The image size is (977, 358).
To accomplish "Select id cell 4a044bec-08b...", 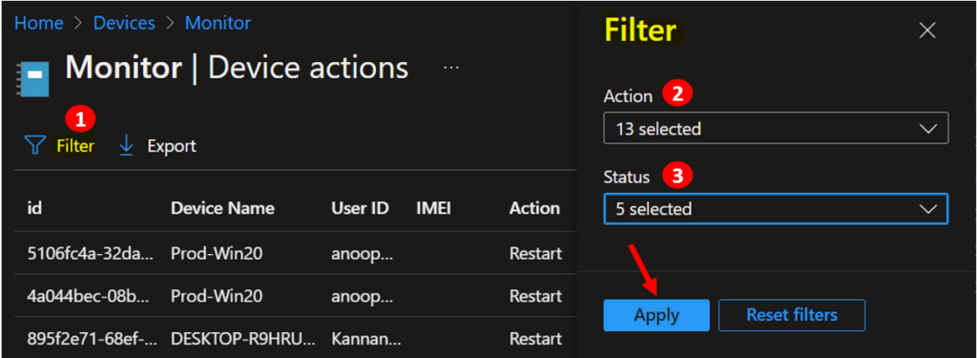I will [89, 296].
